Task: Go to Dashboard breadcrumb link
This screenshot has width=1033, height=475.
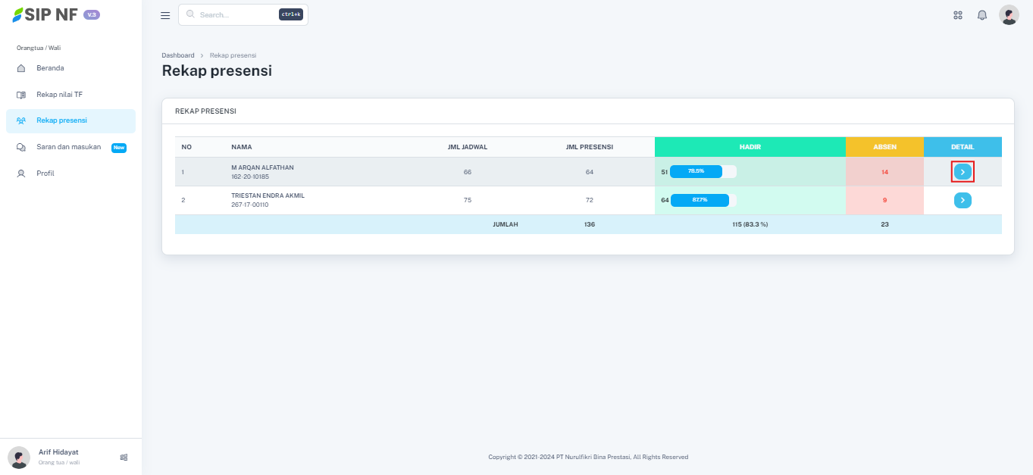Action: (178, 55)
